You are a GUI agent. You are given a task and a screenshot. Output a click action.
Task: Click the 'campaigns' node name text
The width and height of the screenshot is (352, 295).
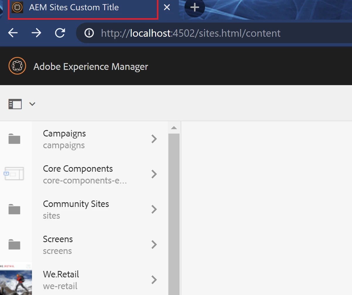pyautogui.click(x=64, y=145)
